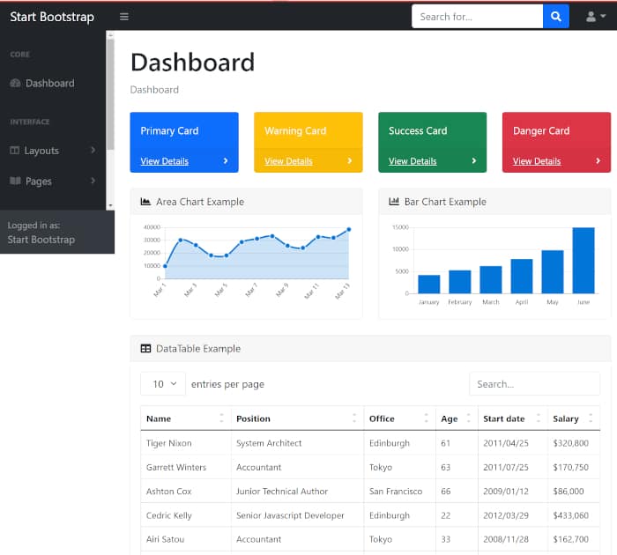Click the hamburger sidebar toggle icon
617x555 pixels.
click(x=124, y=17)
